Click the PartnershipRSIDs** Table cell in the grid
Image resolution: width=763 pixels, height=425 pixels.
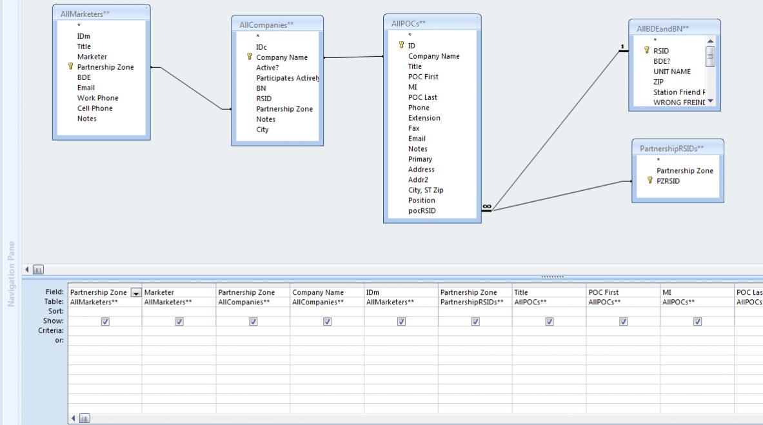click(x=475, y=302)
